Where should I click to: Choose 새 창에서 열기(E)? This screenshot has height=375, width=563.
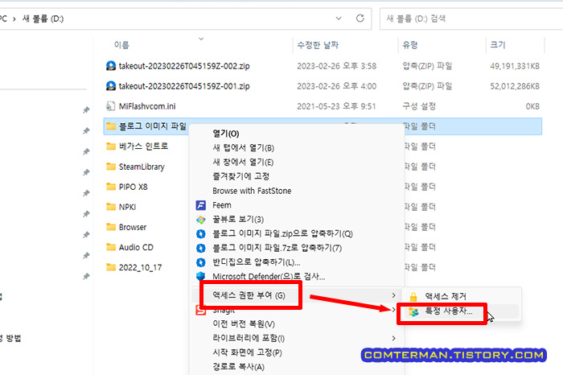[x=243, y=162]
